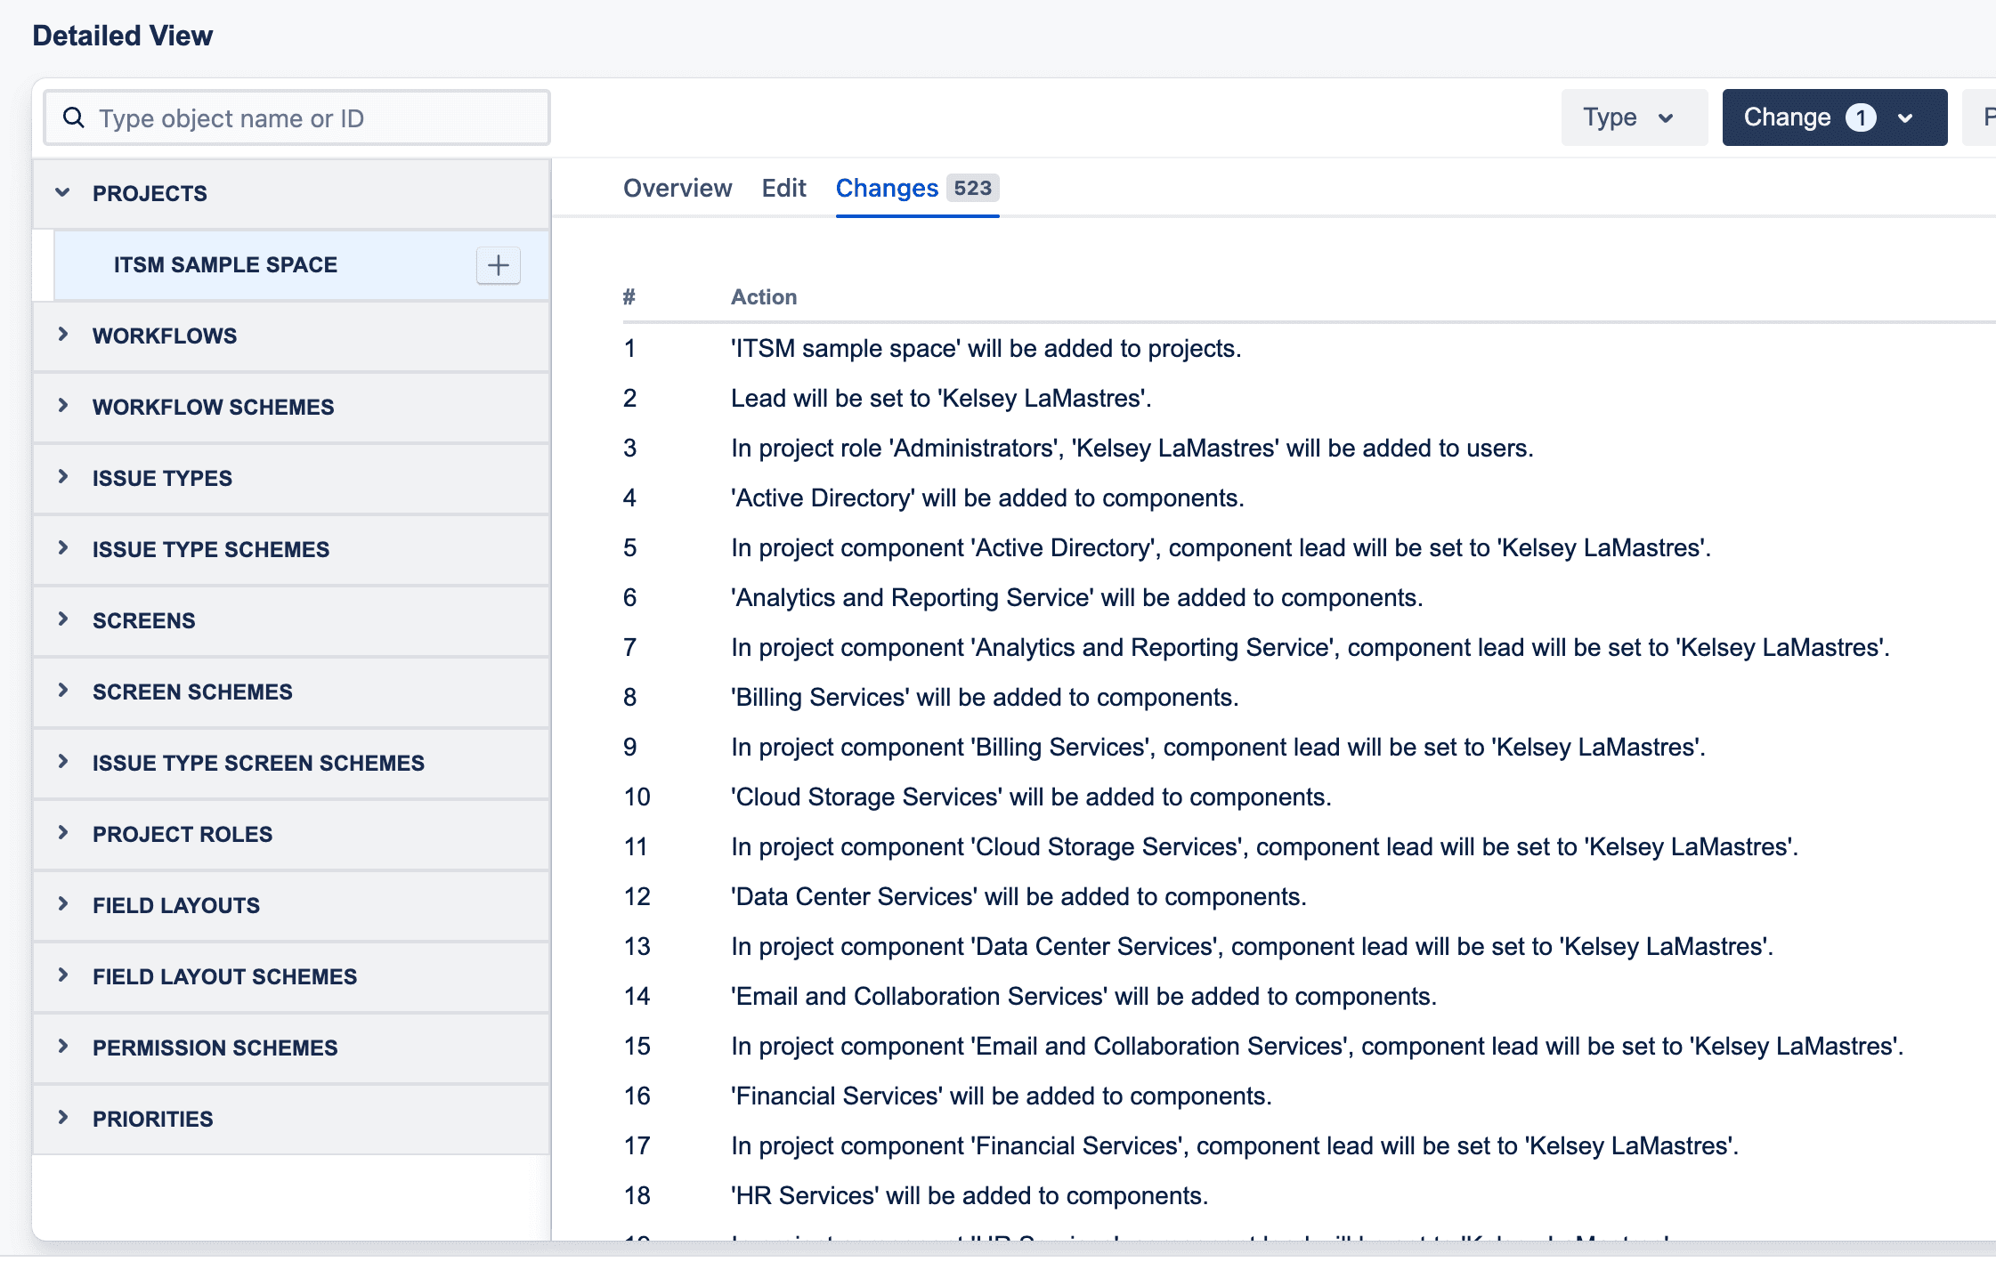Screen dimensions: 1996x1262
Task: Expand the FIELD LAYOUT SCHEMES chevron
Action: [62, 975]
